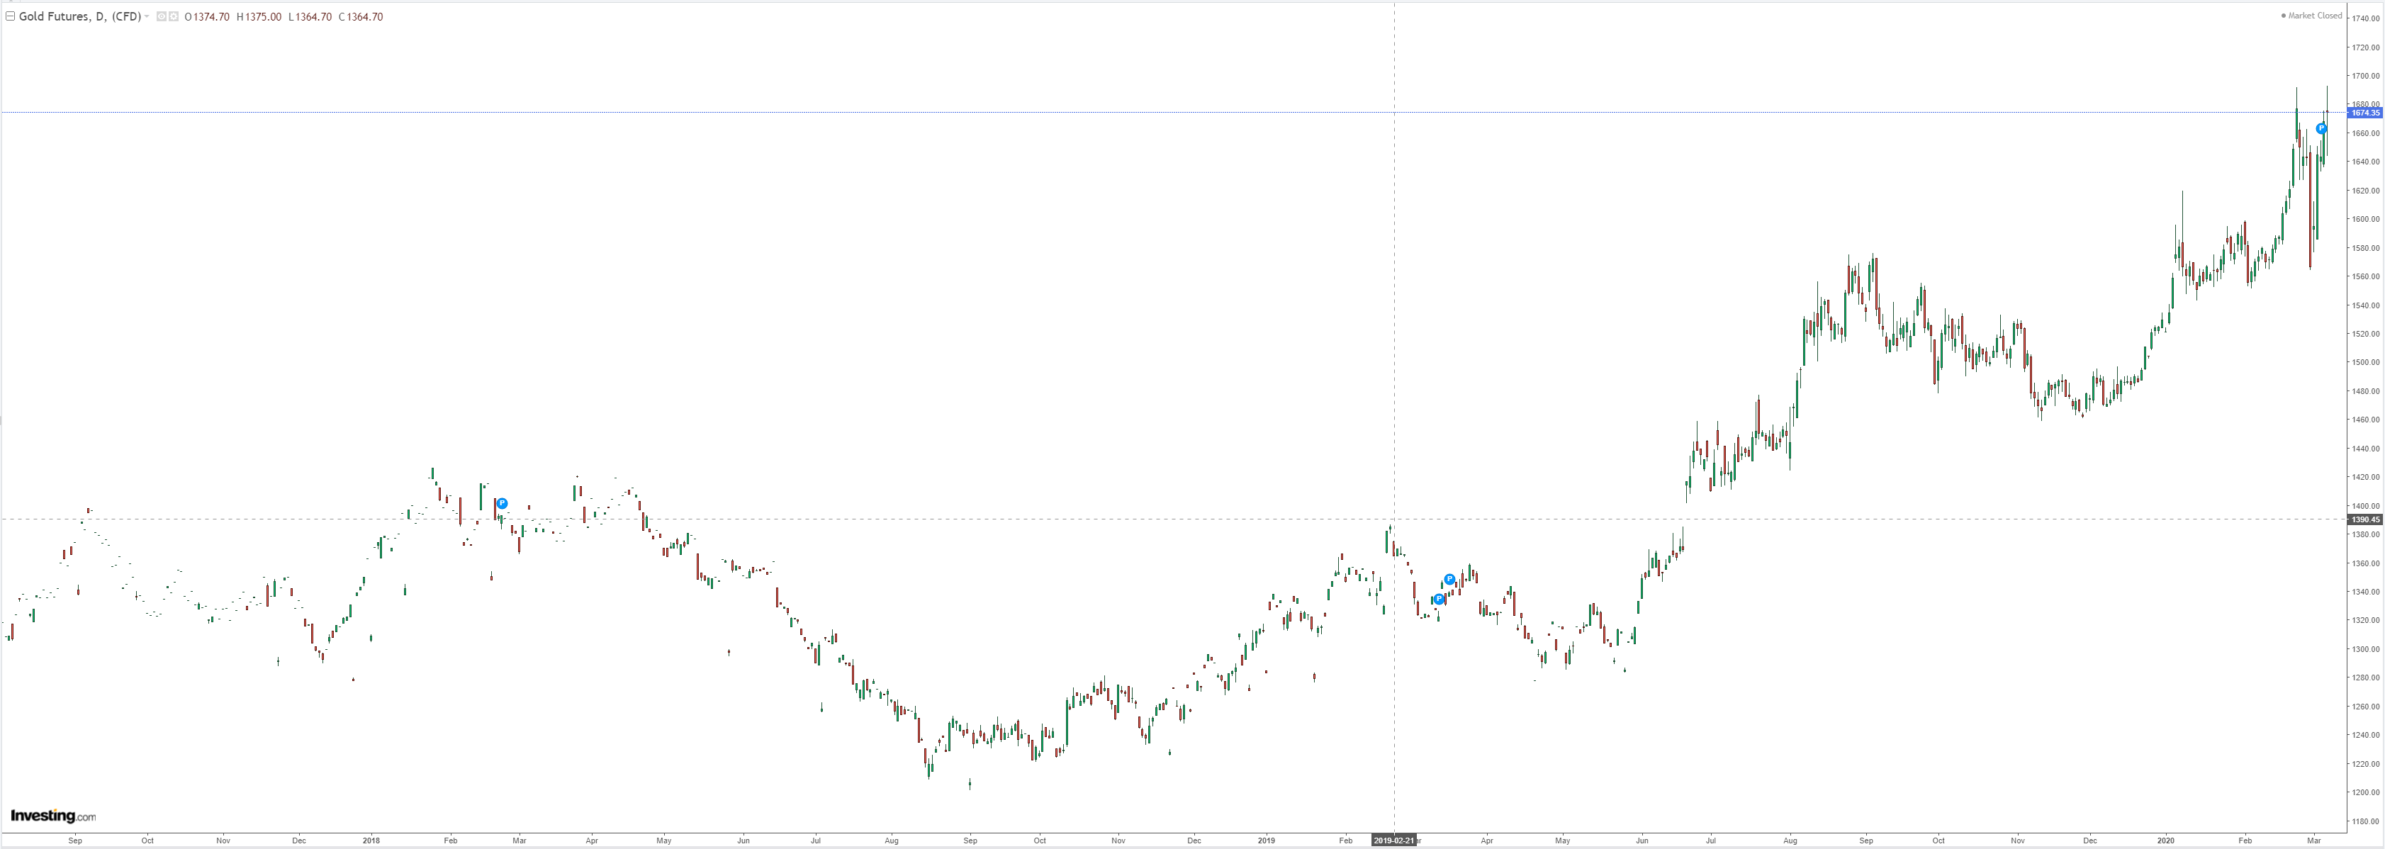Click the 1390.45 crosshair price label
This screenshot has width=2385, height=849.
click(2364, 519)
